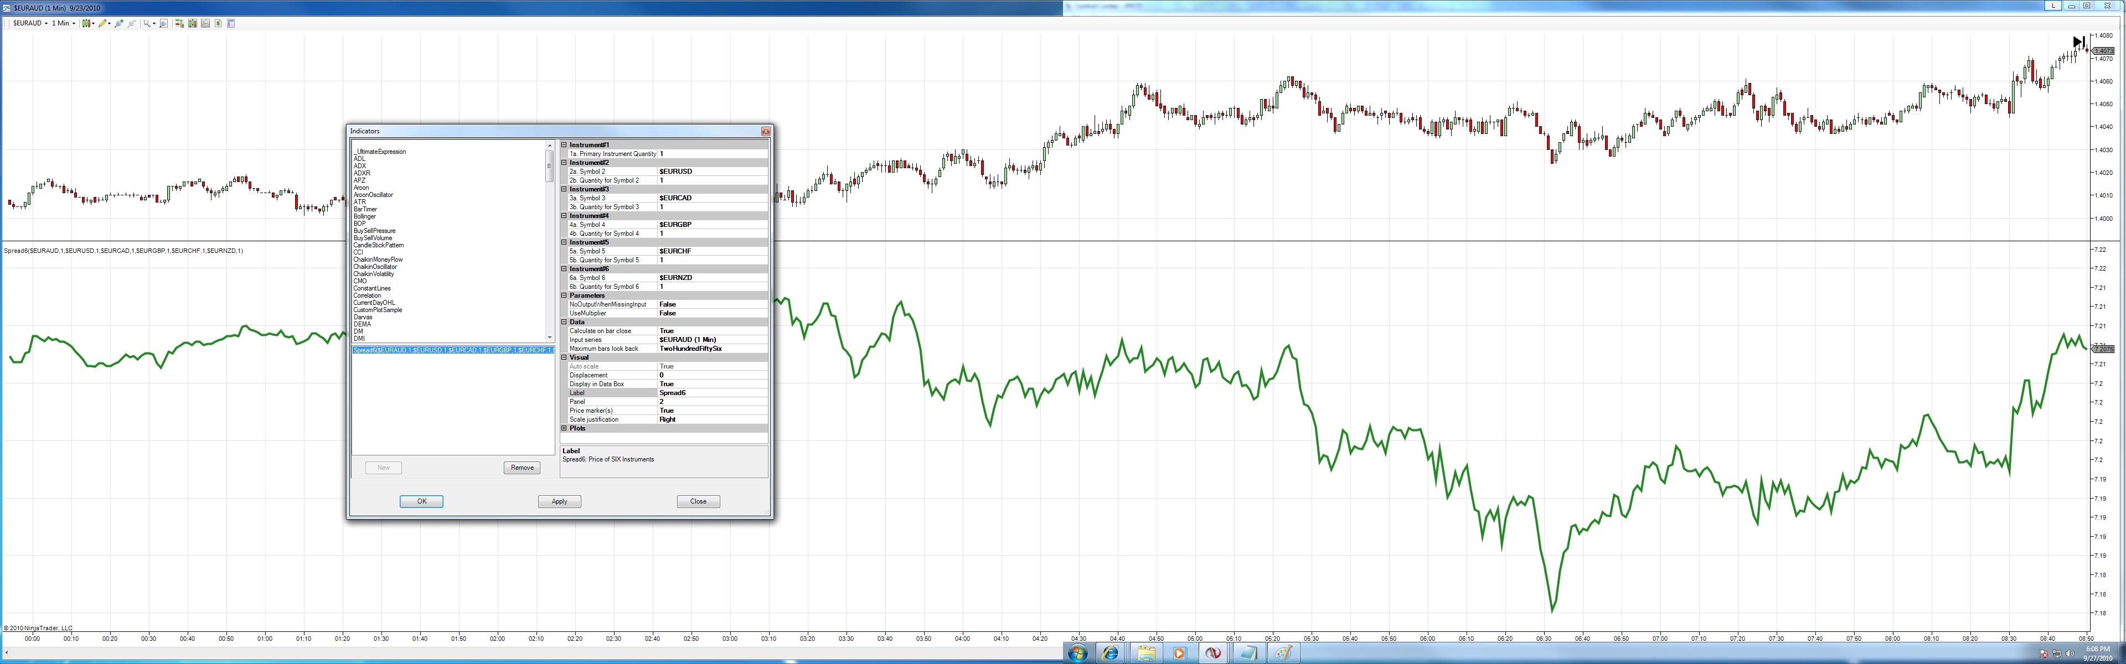Select CandleStickPattern in the indicator list
Viewport: 2126px width, 664px height.
click(379, 245)
